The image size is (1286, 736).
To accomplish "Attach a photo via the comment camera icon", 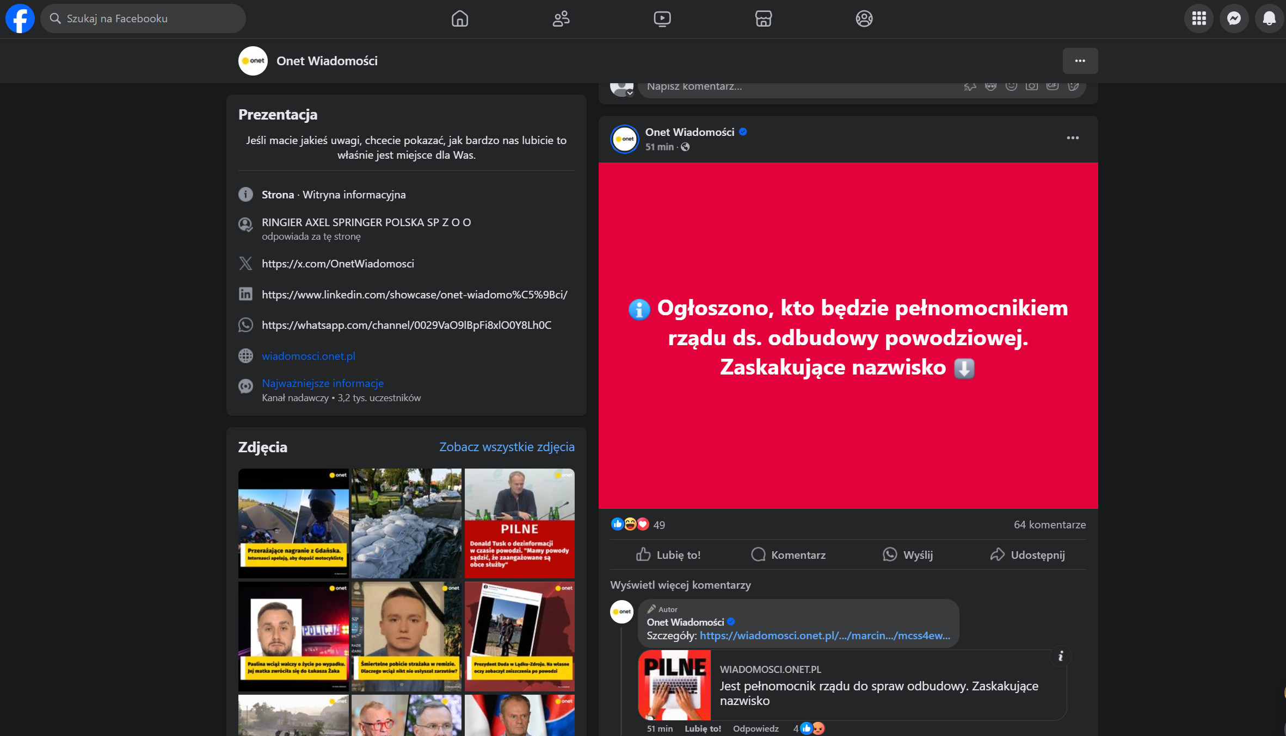I will (x=1032, y=86).
